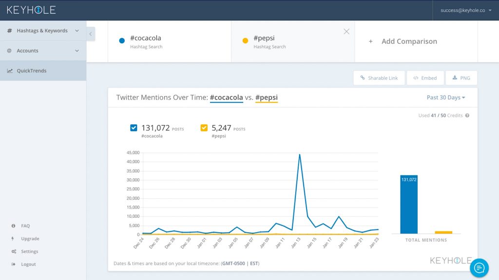Click the Settings gears icon
The width and height of the screenshot is (499, 280).
click(x=14, y=251)
